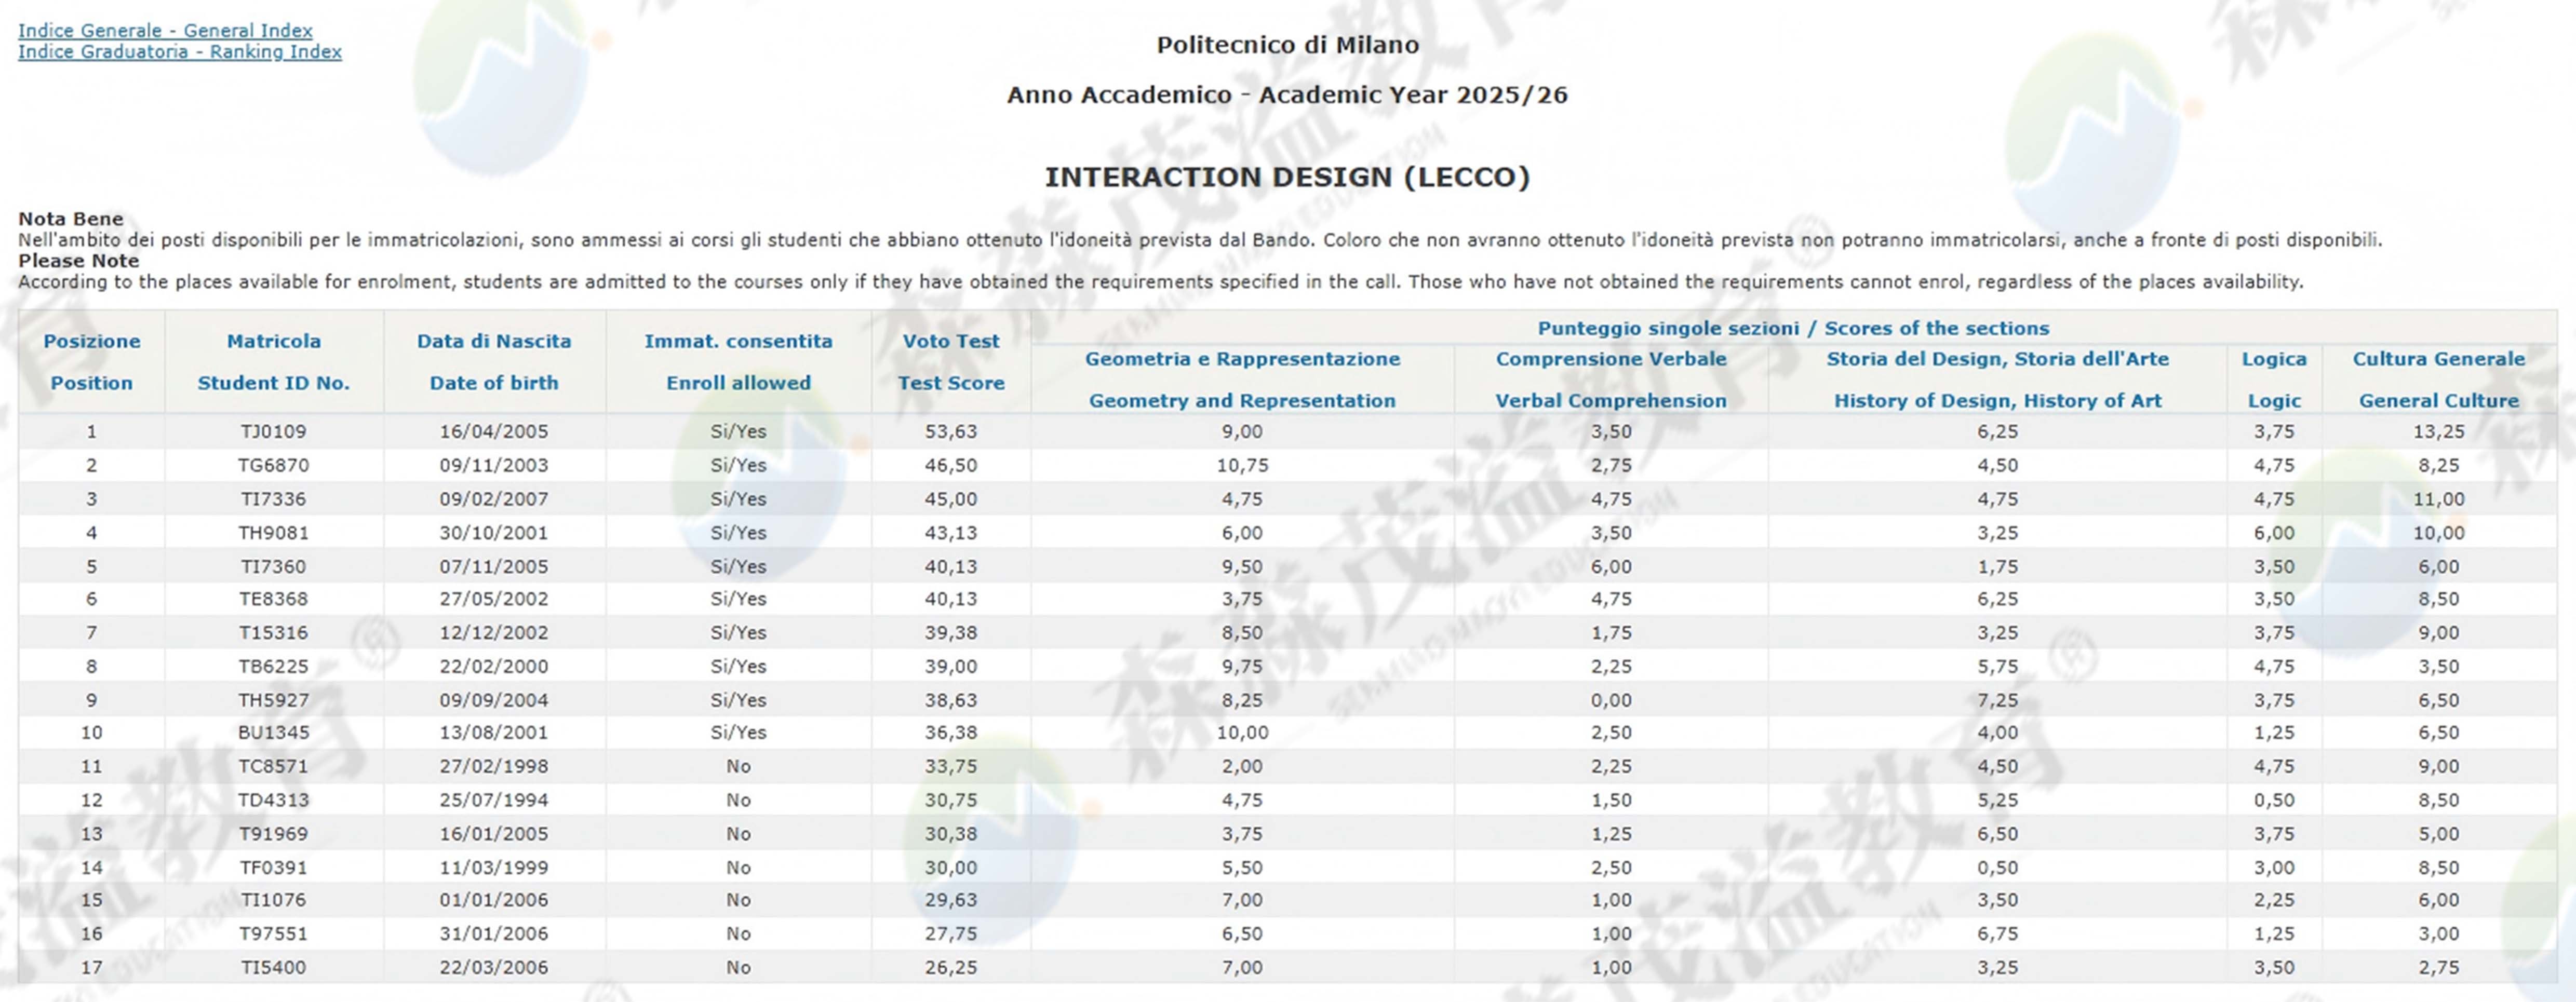This screenshot has width=2576, height=1002.
Task: Click birth date 30/10/2001
Action: pyautogui.click(x=494, y=533)
